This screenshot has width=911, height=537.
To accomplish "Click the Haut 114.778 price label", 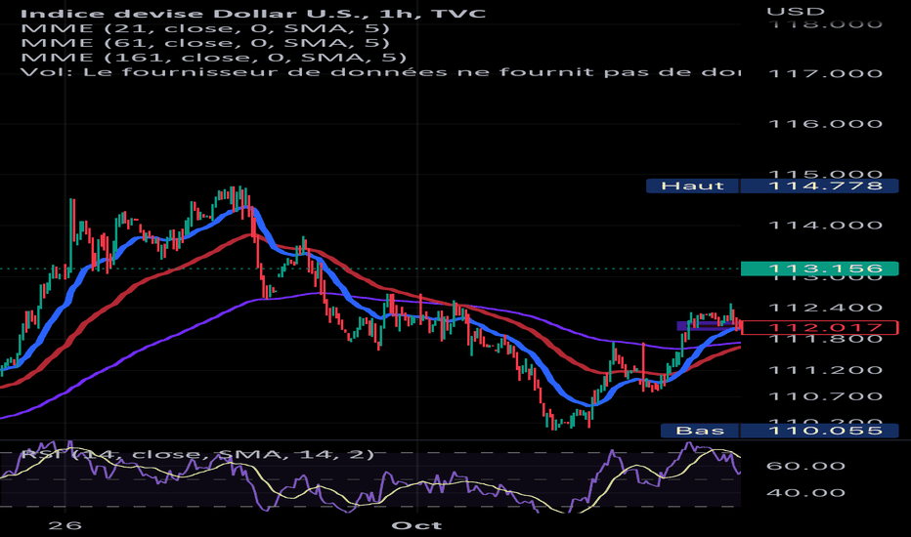I will [x=772, y=186].
